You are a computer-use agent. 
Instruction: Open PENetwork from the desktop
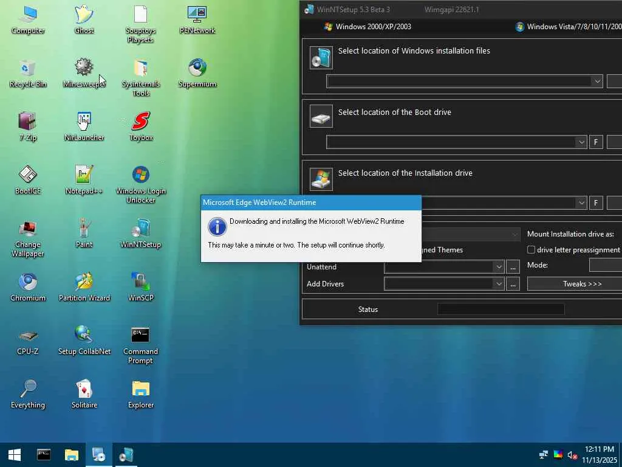tap(197, 20)
